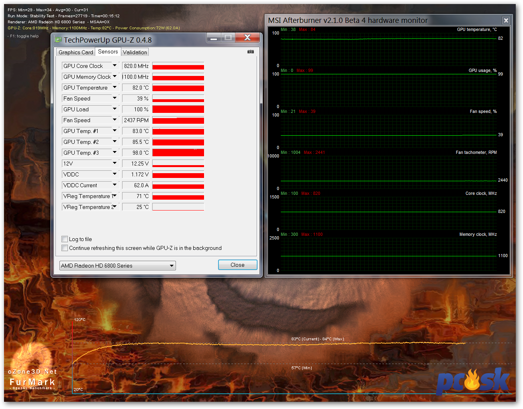Open the 12V sensor dropdown
The image size is (523, 409).
pyautogui.click(x=114, y=163)
